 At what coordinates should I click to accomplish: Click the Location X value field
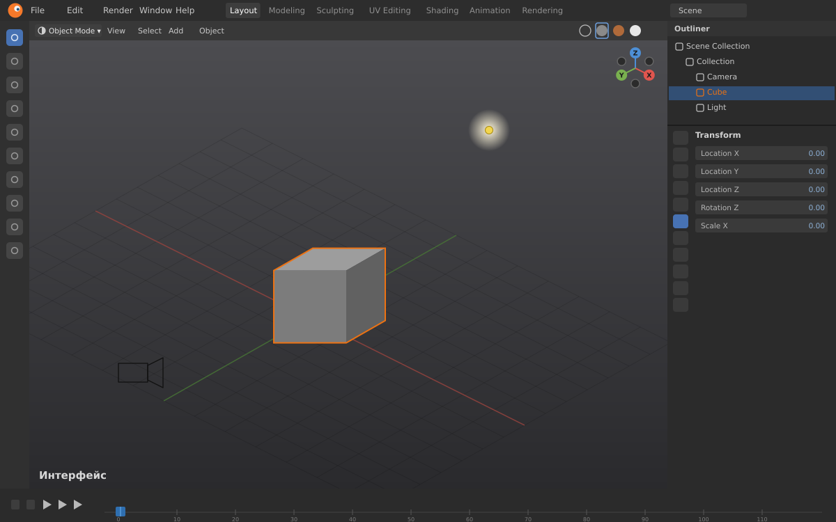coord(761,153)
